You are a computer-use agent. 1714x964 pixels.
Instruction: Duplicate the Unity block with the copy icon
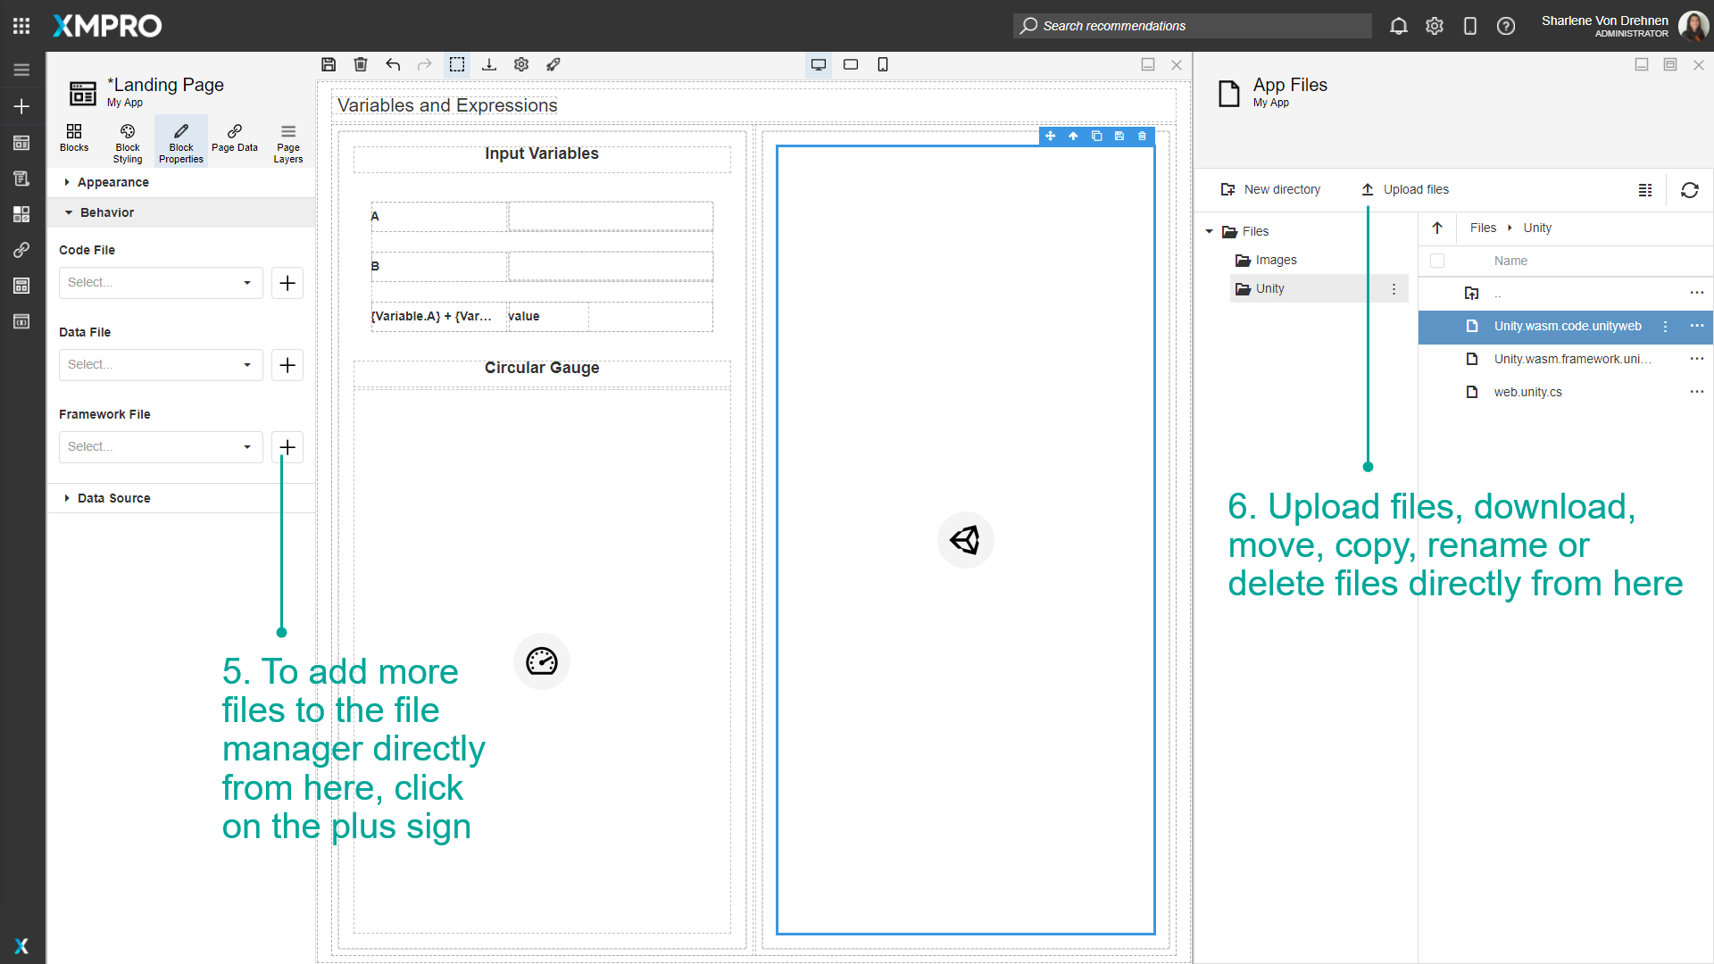point(1096,136)
